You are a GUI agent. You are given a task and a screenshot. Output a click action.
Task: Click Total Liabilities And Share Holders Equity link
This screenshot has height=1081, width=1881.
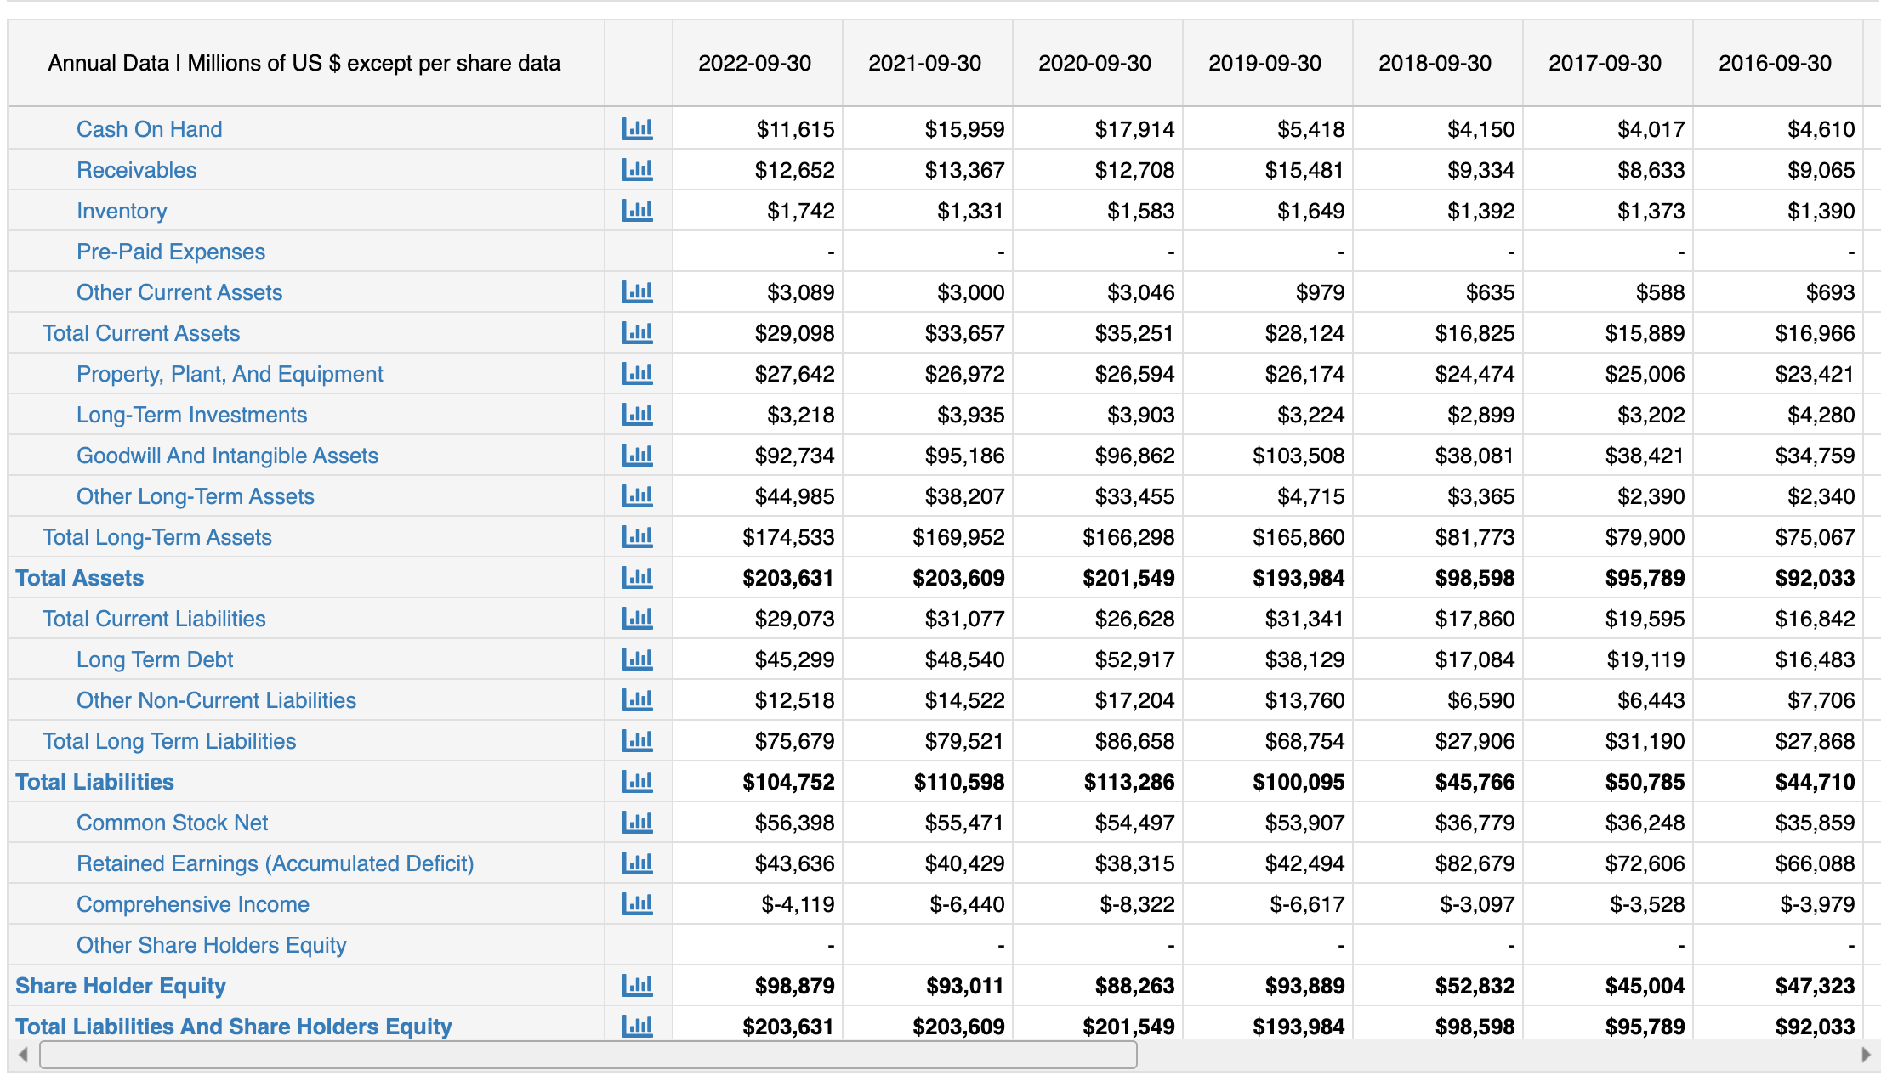[x=233, y=1027]
